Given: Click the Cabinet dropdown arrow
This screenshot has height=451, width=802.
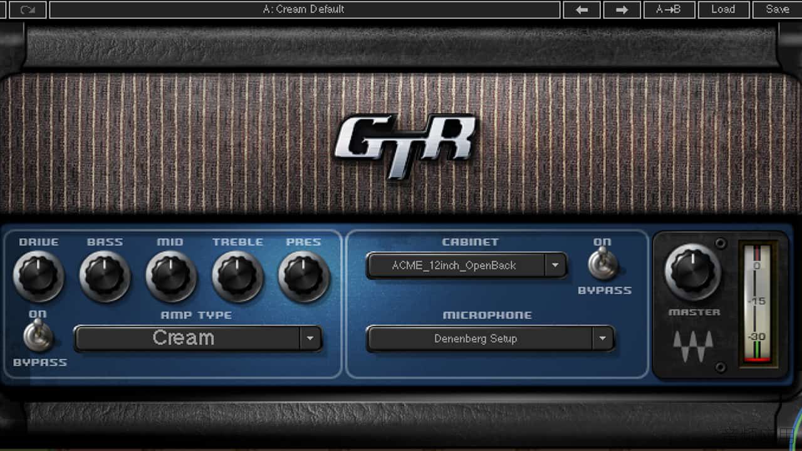Looking at the screenshot, I should pyautogui.click(x=555, y=266).
